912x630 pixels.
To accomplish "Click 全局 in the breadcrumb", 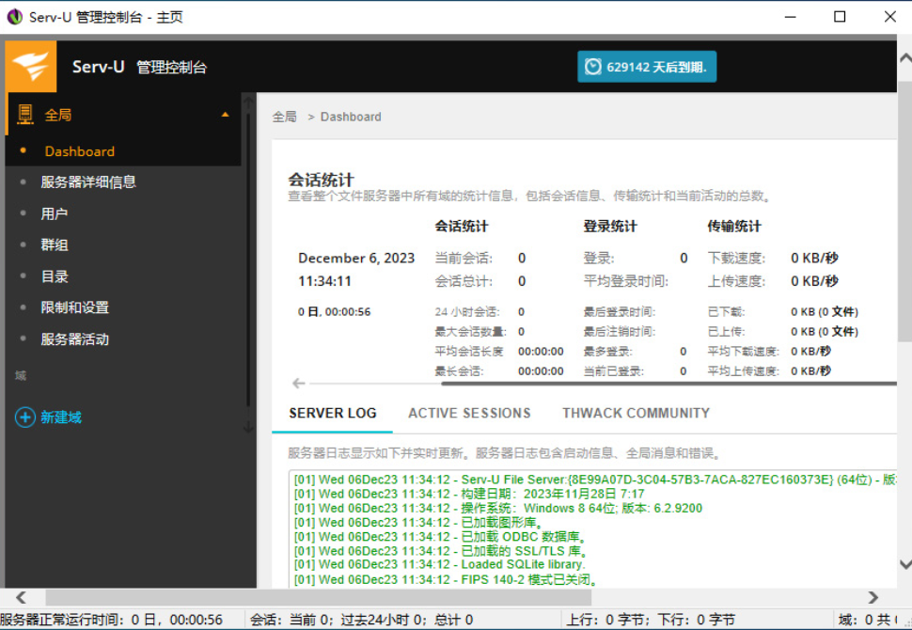I will [285, 117].
